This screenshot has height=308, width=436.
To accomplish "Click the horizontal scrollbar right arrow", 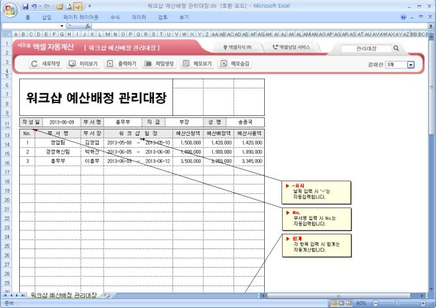I will tap(422, 296).
